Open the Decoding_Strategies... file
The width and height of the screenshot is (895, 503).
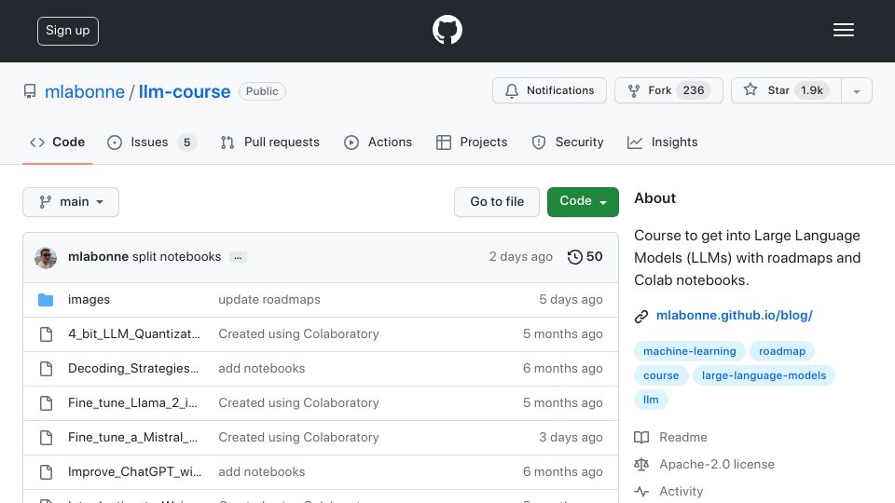pyautogui.click(x=133, y=369)
